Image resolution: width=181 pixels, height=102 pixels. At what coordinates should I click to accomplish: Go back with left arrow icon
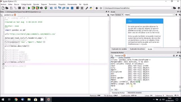pos(97,8)
